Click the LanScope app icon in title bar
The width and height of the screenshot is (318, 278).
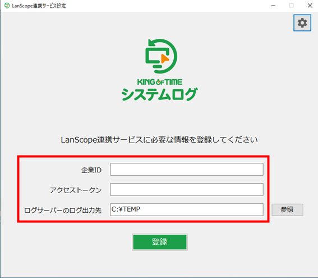(7, 6)
